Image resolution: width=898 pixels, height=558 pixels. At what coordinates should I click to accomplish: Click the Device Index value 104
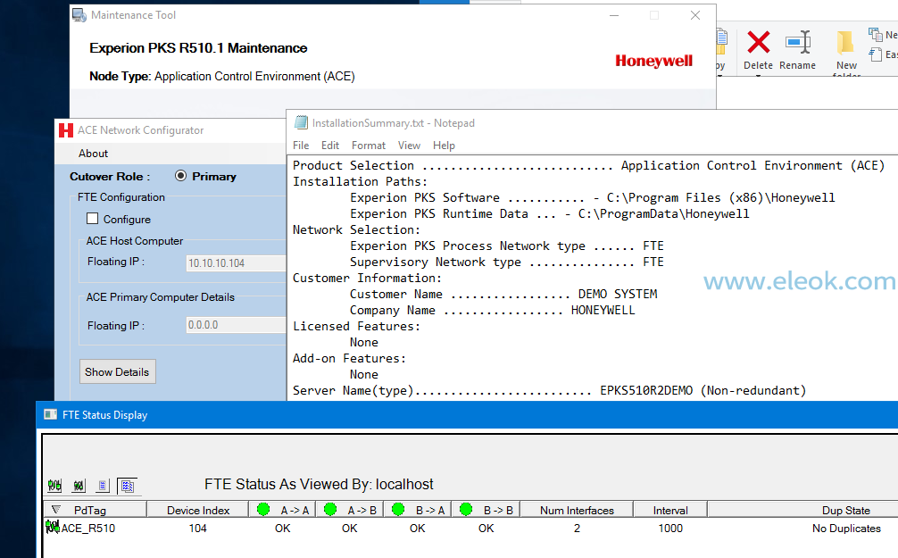(x=197, y=529)
